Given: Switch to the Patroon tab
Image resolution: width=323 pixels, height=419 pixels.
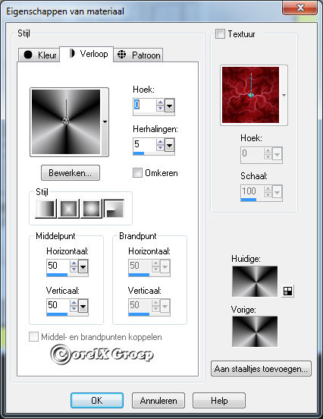Looking at the screenshot, I should [x=138, y=55].
